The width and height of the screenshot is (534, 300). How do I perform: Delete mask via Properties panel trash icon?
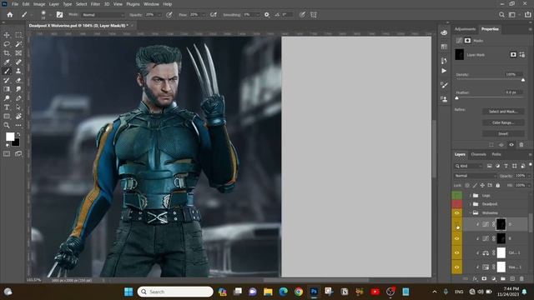521,145
